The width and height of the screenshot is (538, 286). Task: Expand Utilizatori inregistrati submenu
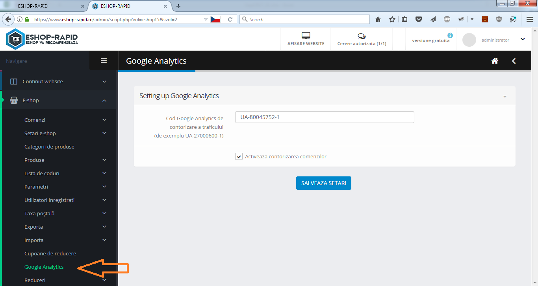[x=104, y=200]
